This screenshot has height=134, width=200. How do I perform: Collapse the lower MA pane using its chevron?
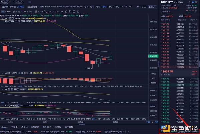click(2, 89)
